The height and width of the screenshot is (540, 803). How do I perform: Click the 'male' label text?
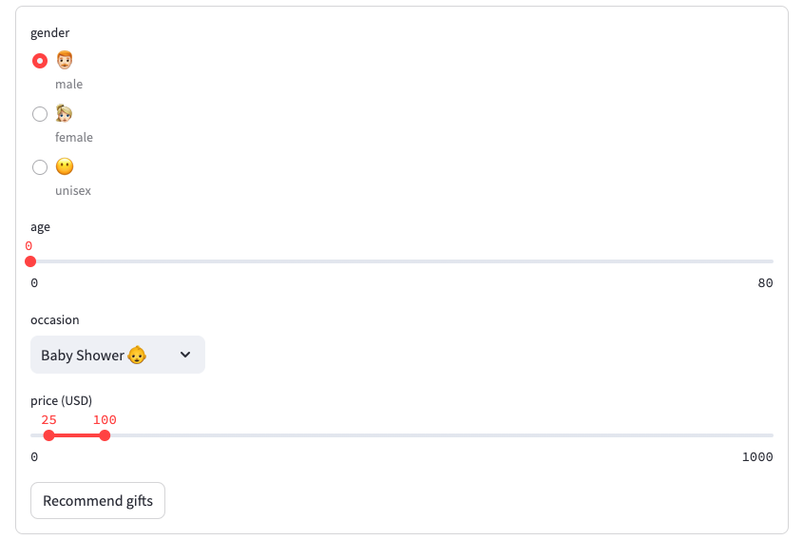click(x=69, y=84)
